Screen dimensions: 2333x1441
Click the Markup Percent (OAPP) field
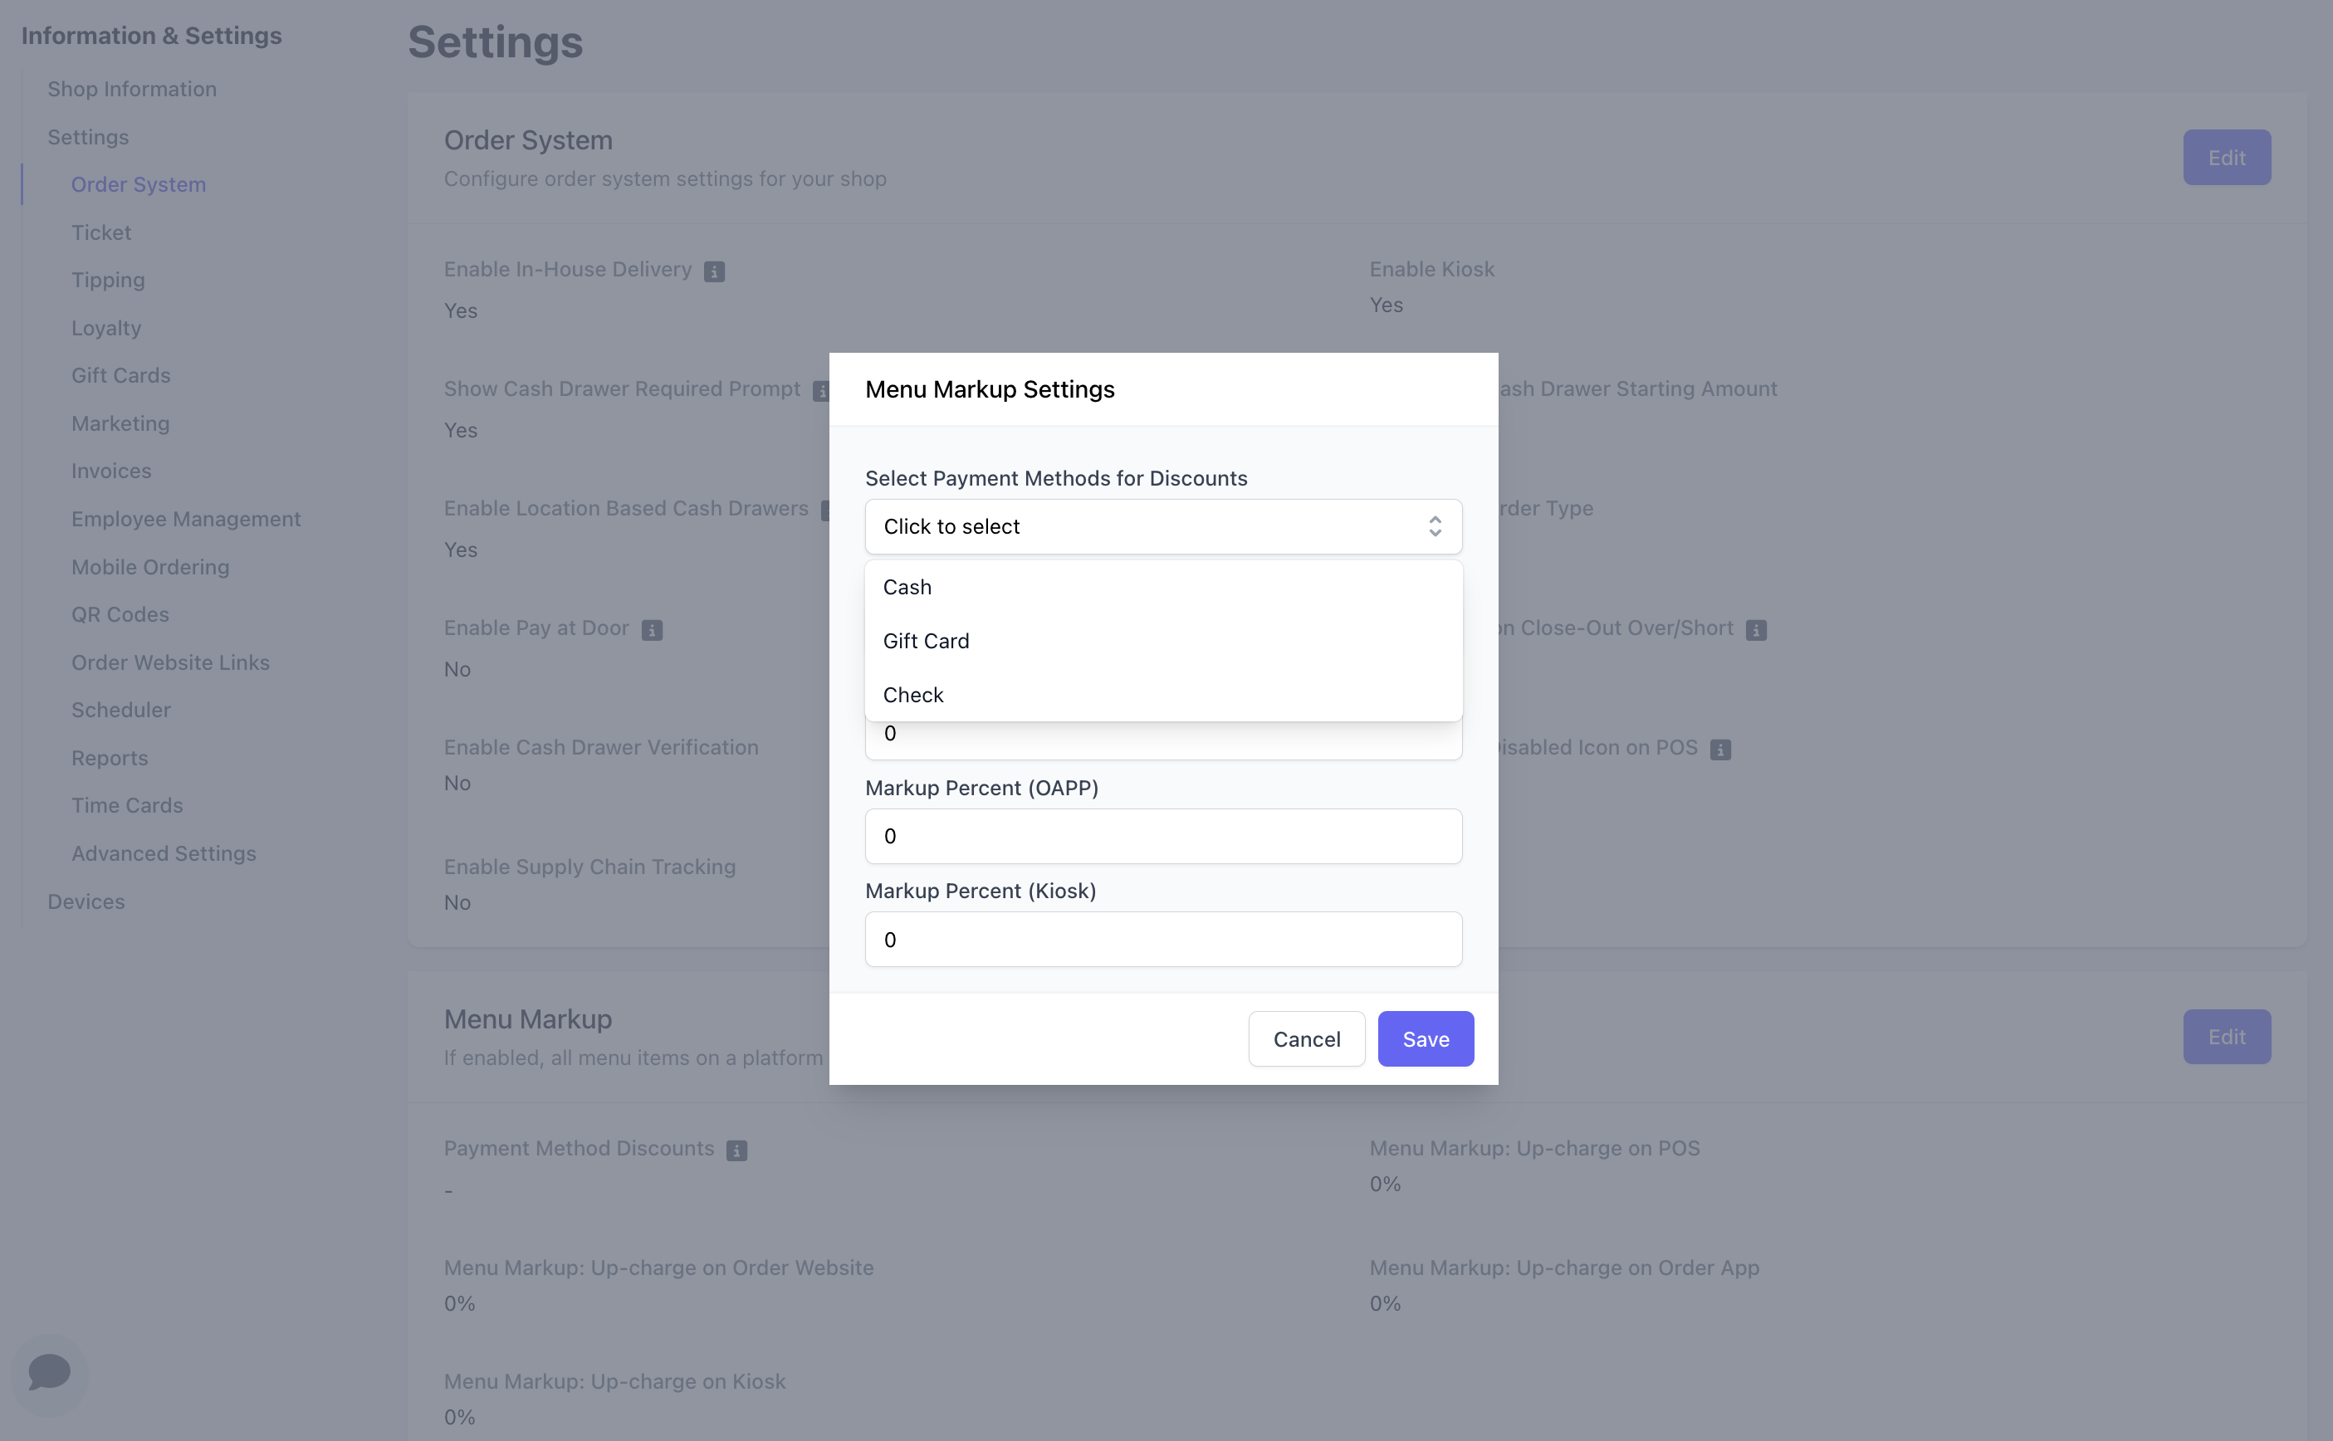point(1162,837)
